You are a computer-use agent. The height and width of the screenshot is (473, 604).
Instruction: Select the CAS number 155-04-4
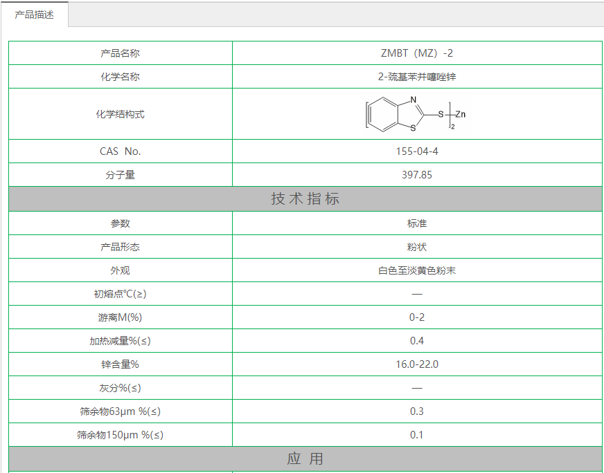[x=416, y=151]
